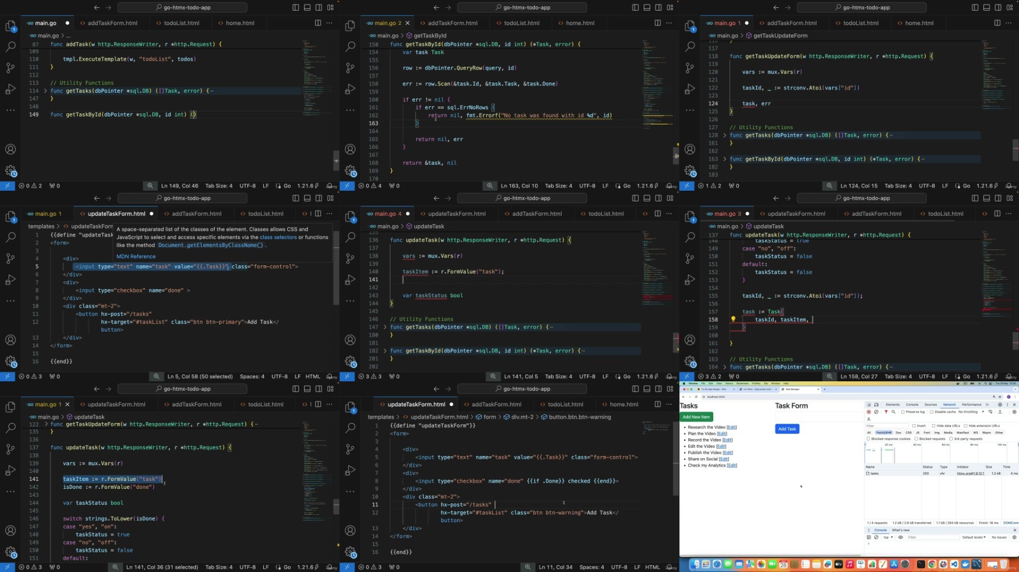This screenshot has width=1019, height=572.
Task: Reload the localhost:3000 page
Action: pos(696,397)
